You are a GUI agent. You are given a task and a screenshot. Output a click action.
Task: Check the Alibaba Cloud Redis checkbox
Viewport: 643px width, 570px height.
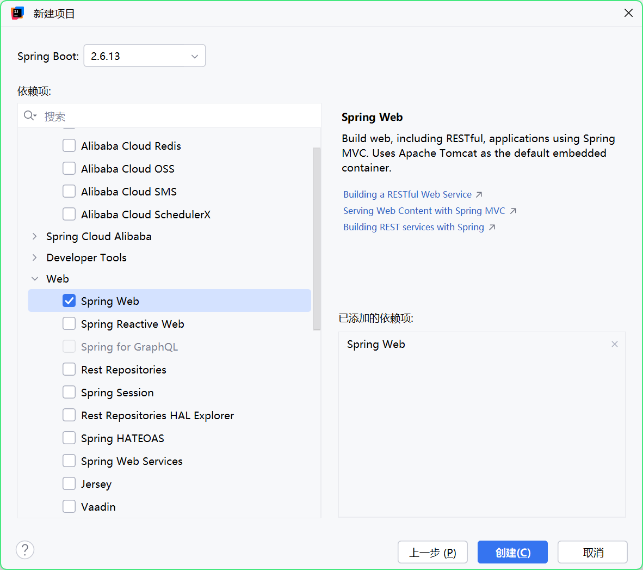coord(69,146)
